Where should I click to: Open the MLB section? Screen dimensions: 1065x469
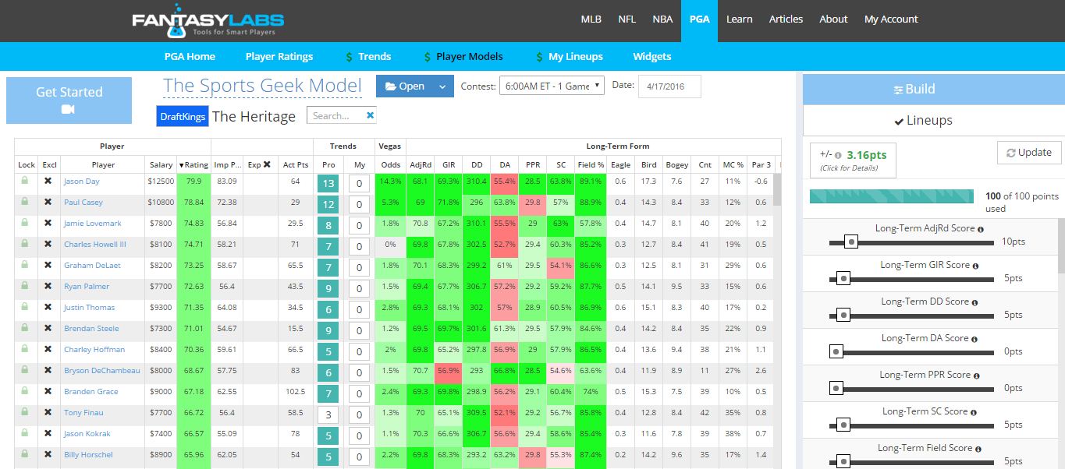tap(591, 19)
